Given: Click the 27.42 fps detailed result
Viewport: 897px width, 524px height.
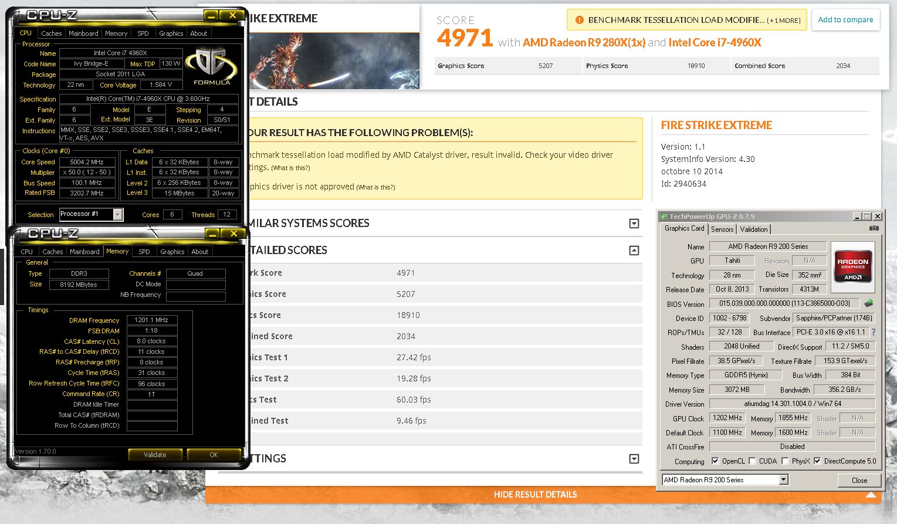Looking at the screenshot, I should click(414, 357).
